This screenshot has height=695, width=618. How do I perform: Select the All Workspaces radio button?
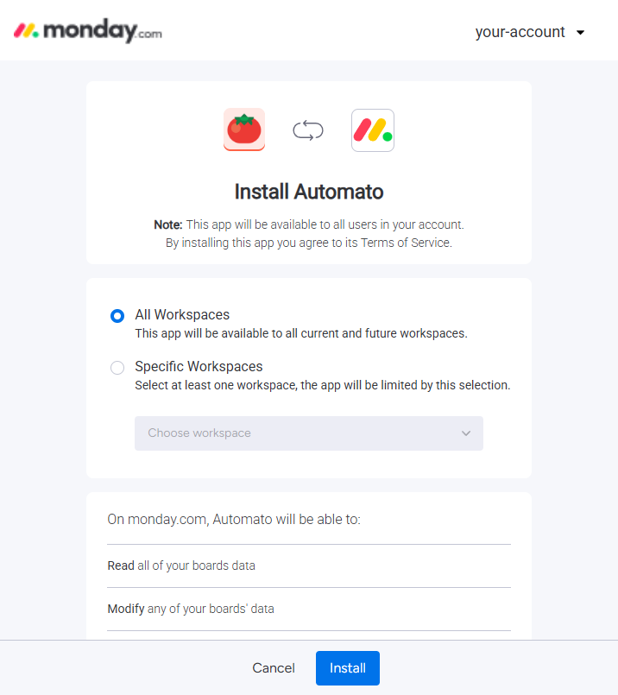click(117, 316)
